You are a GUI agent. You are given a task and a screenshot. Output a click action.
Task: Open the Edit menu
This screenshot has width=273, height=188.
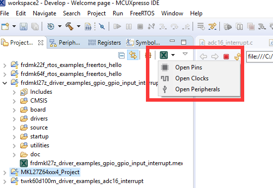(21, 13)
